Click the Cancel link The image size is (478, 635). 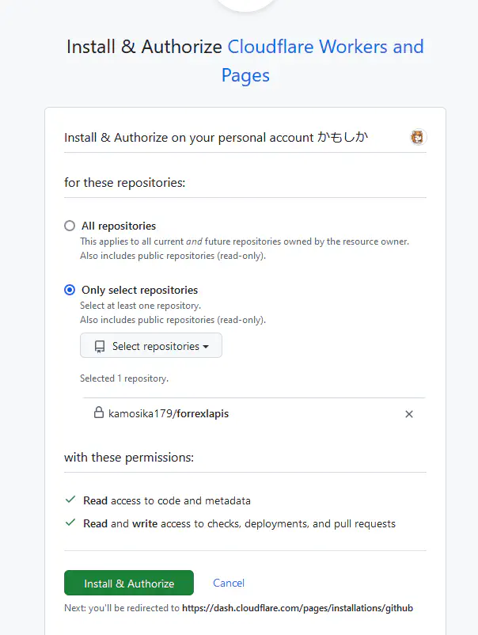point(229,583)
